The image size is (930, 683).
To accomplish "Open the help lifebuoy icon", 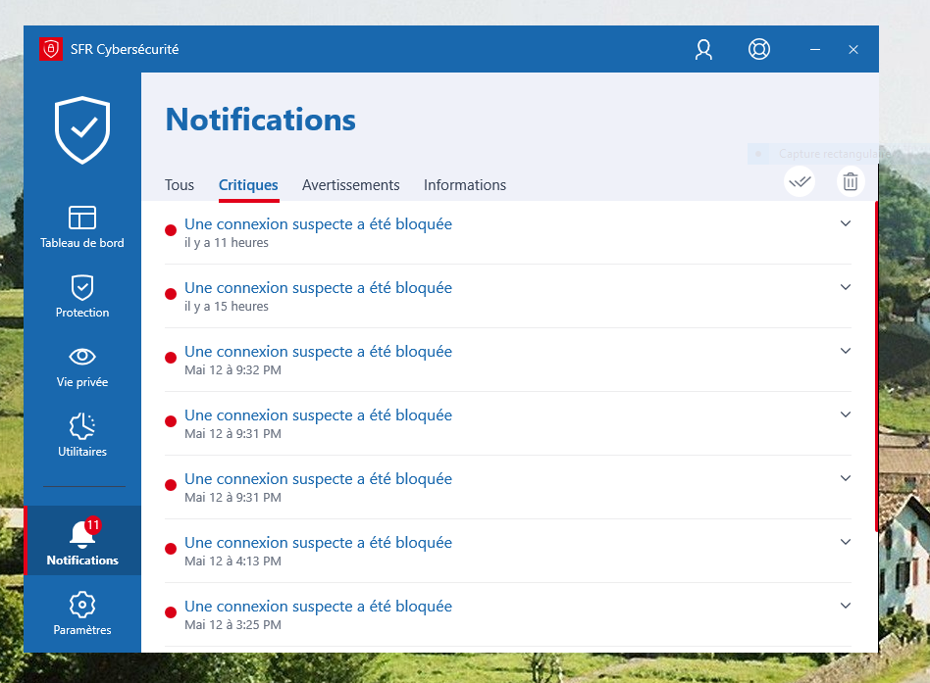I will click(758, 49).
